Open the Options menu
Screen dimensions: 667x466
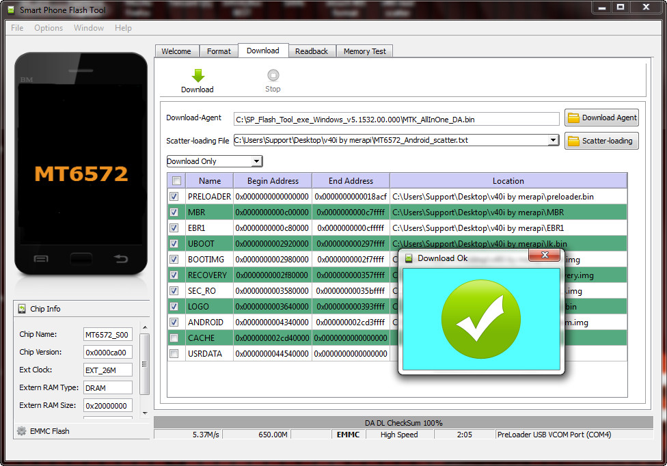tap(49, 27)
